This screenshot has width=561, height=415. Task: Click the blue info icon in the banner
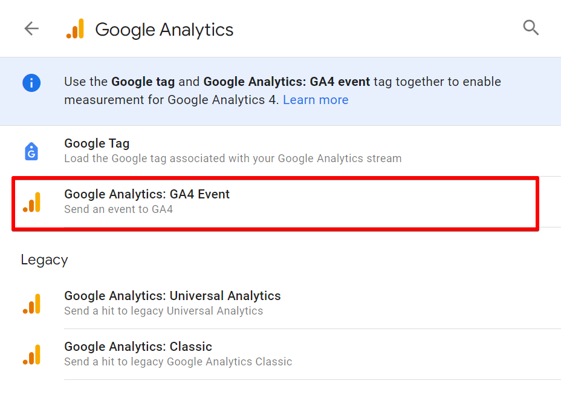tap(31, 82)
